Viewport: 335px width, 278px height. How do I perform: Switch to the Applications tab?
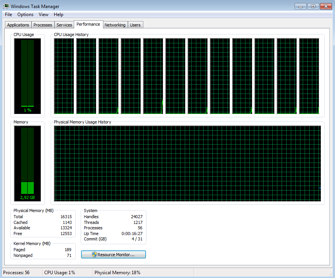pyautogui.click(x=18, y=25)
